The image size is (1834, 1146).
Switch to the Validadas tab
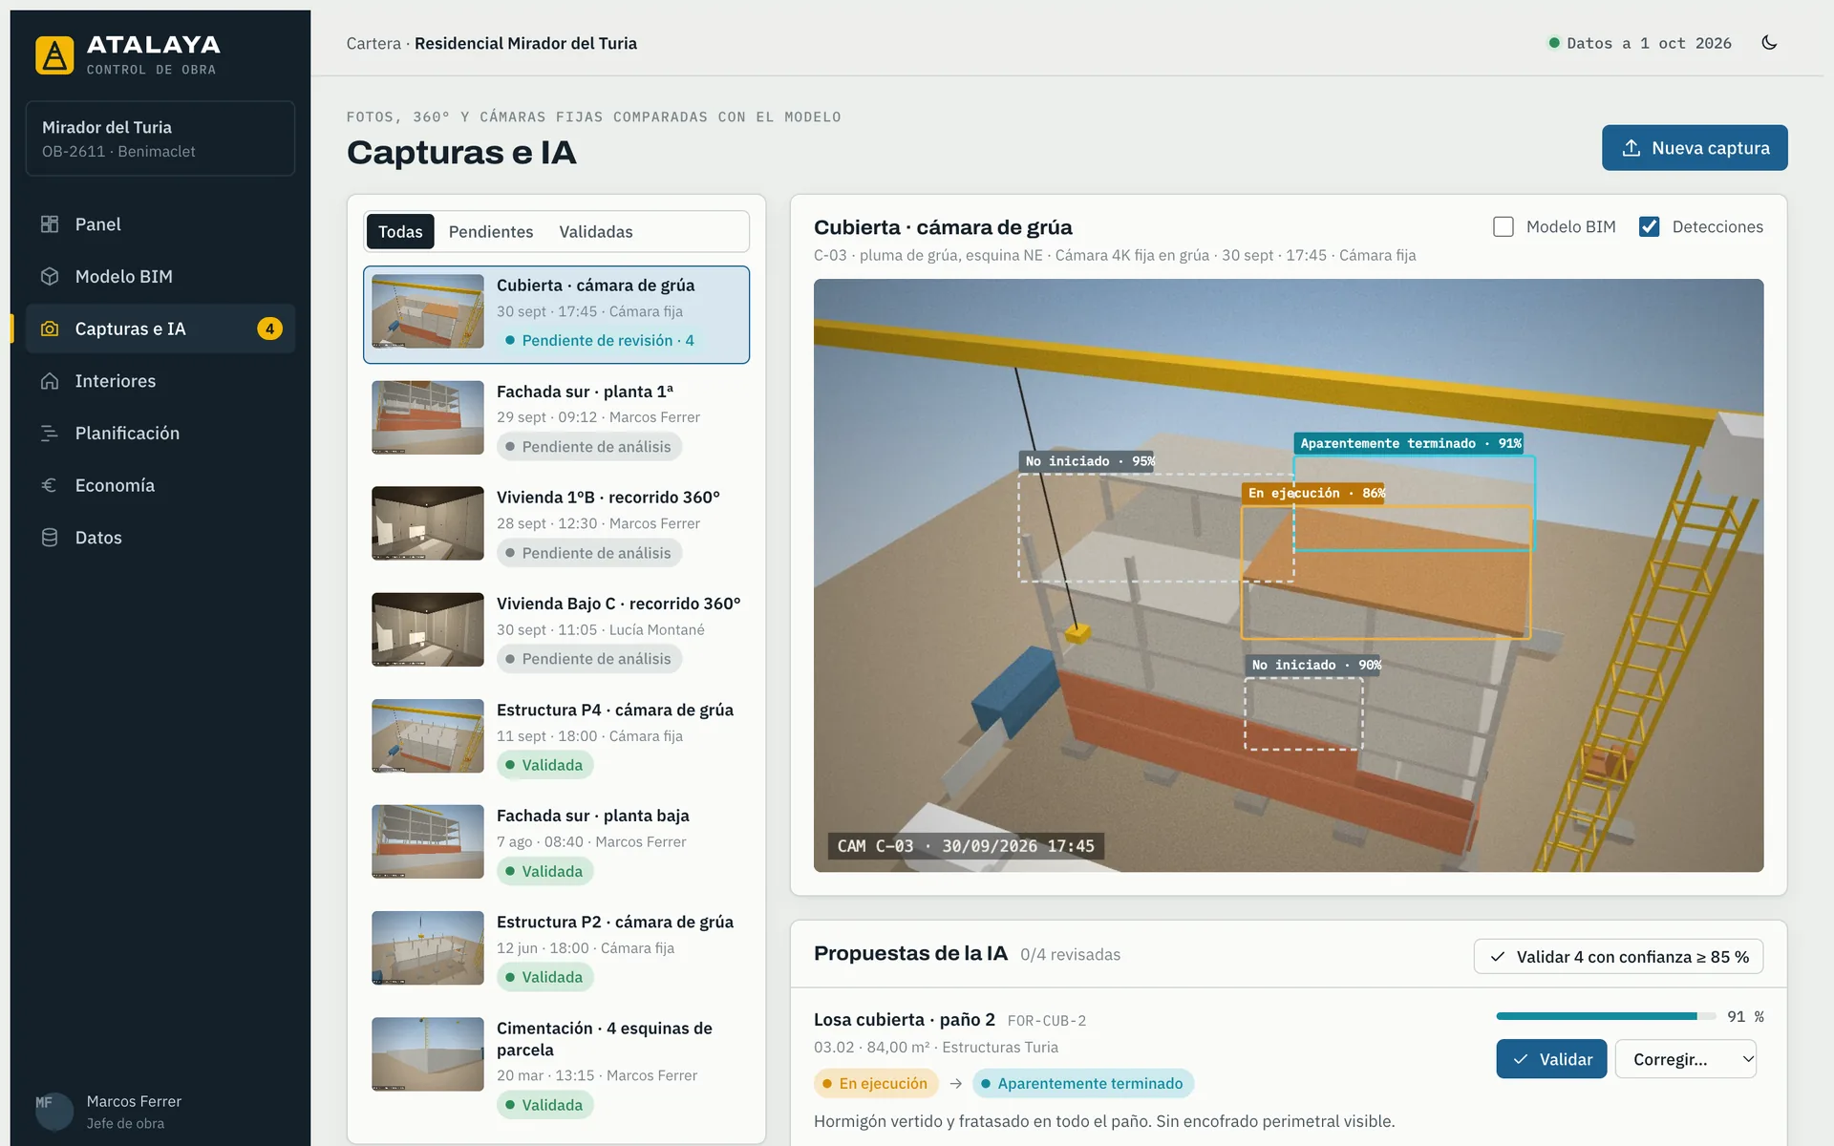(x=596, y=232)
